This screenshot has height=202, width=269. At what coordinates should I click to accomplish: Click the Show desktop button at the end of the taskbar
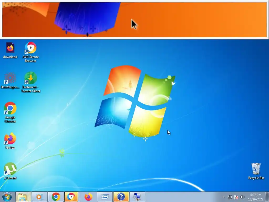point(267,197)
